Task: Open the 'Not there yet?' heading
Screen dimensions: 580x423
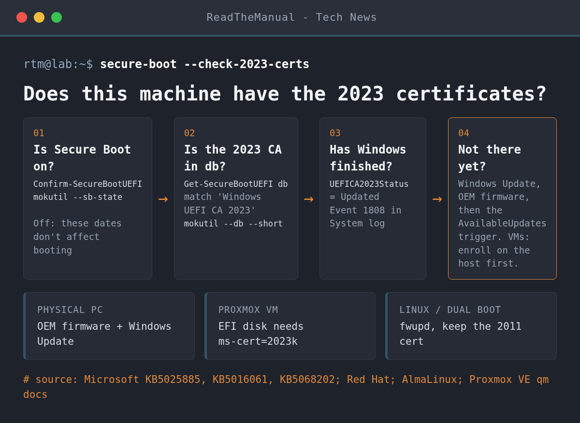Action: (x=490, y=158)
